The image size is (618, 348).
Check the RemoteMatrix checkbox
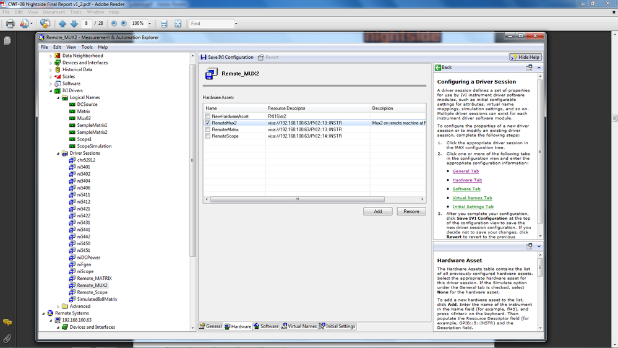pyautogui.click(x=208, y=129)
